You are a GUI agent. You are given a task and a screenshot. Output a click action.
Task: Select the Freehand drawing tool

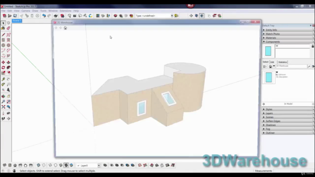[x=8, y=35]
